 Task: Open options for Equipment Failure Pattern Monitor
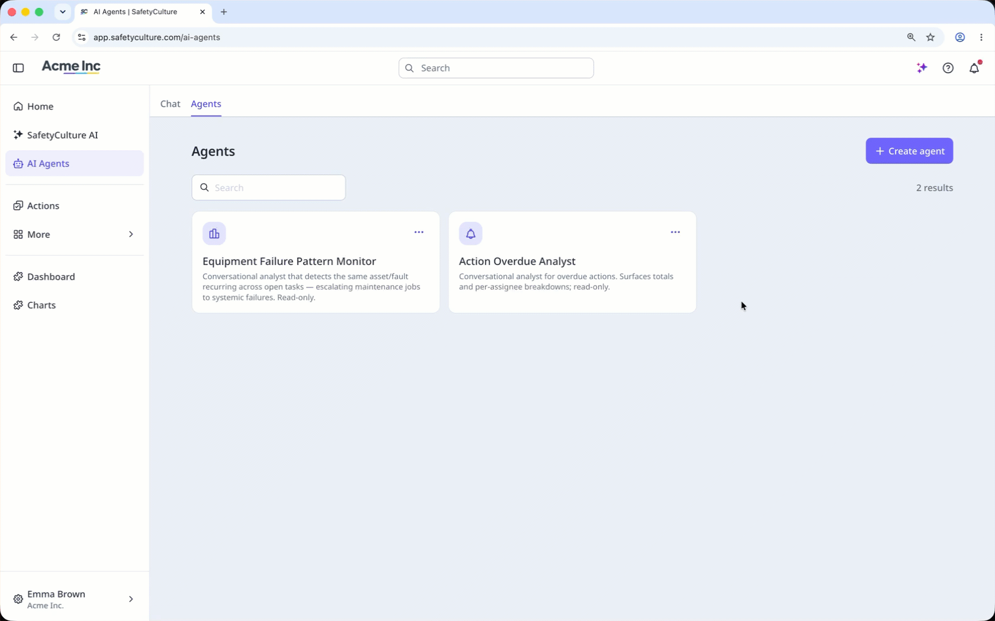pyautogui.click(x=419, y=232)
